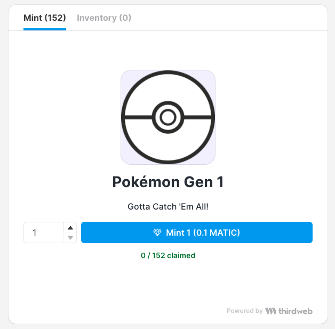Decrease quantity with the down arrow
The height and width of the screenshot is (329, 335).
click(x=70, y=237)
